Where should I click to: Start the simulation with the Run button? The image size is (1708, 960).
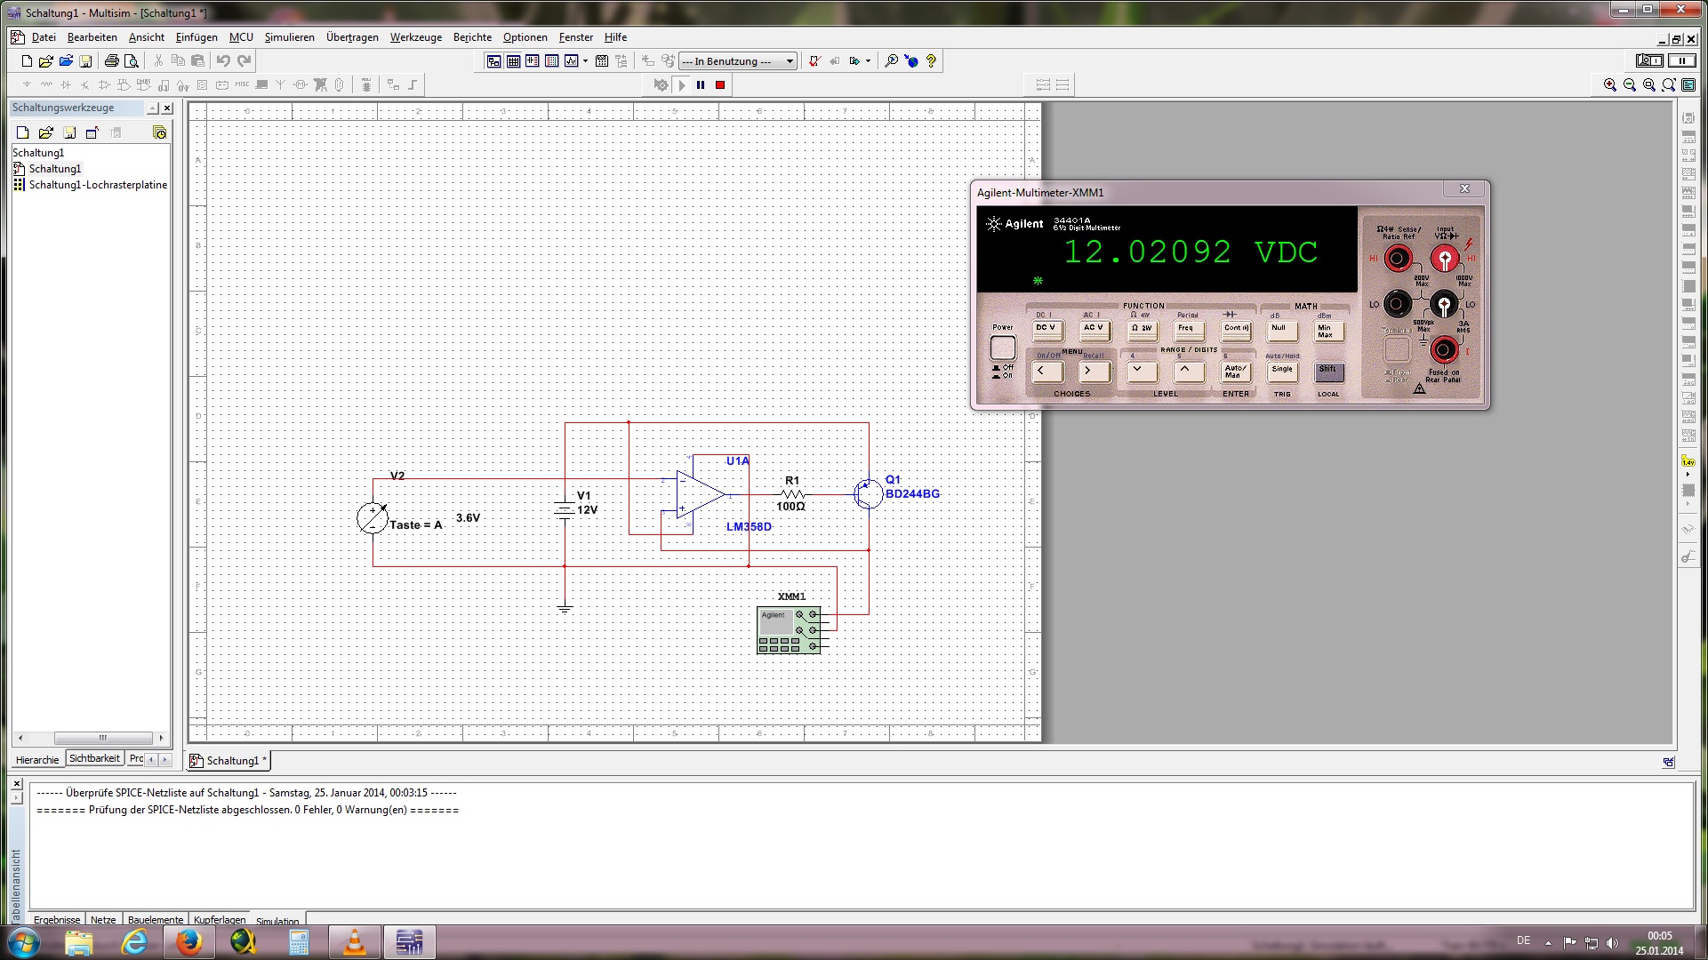click(682, 85)
